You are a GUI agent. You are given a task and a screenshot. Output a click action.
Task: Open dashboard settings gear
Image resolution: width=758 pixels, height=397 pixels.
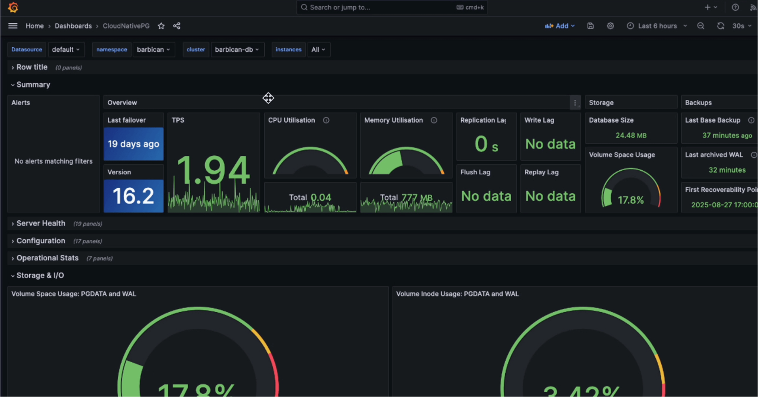(x=610, y=26)
